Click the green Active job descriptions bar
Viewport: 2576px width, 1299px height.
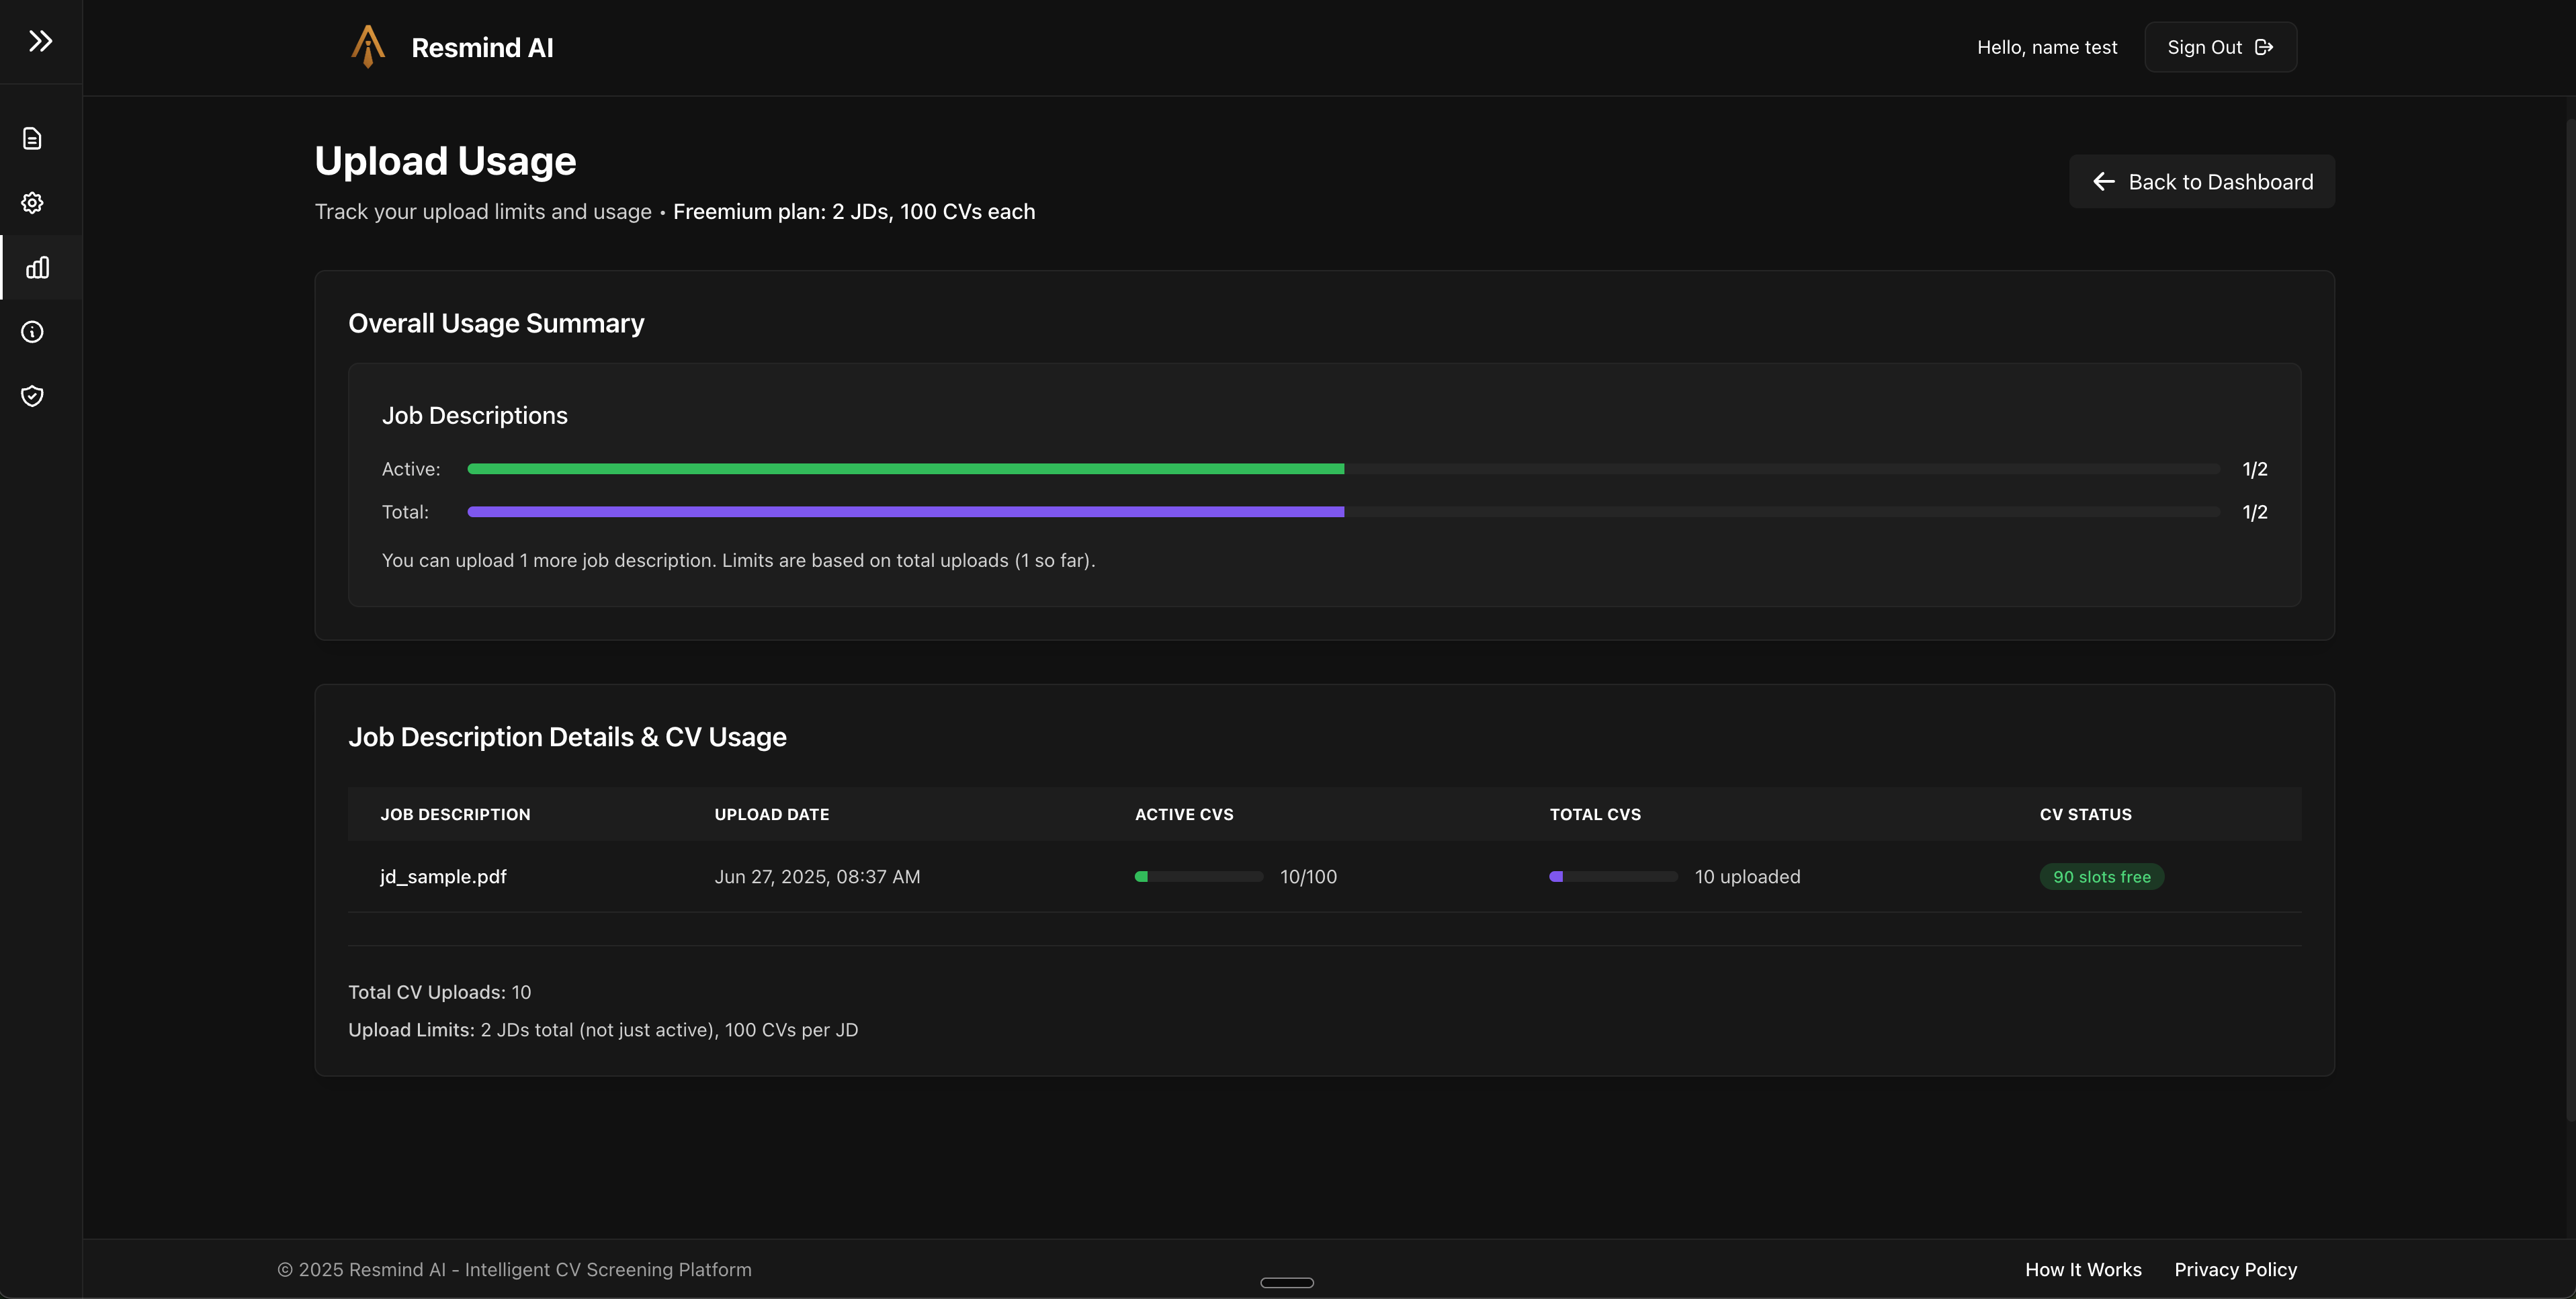tap(905, 469)
